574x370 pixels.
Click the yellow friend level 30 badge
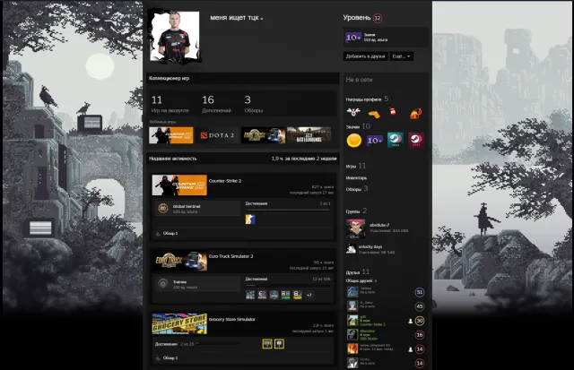pos(420,321)
